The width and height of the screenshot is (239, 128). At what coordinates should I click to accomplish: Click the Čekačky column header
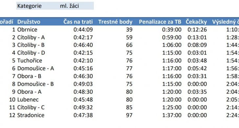(x=196, y=22)
